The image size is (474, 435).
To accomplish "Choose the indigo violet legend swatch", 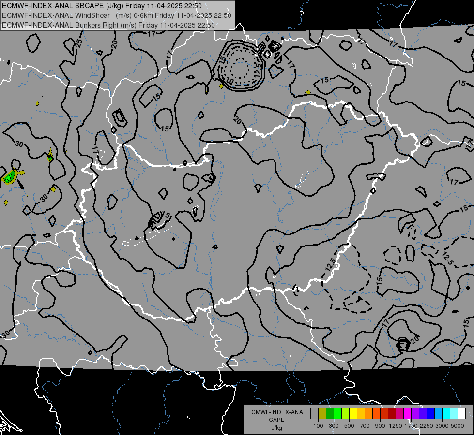I will [423, 413].
